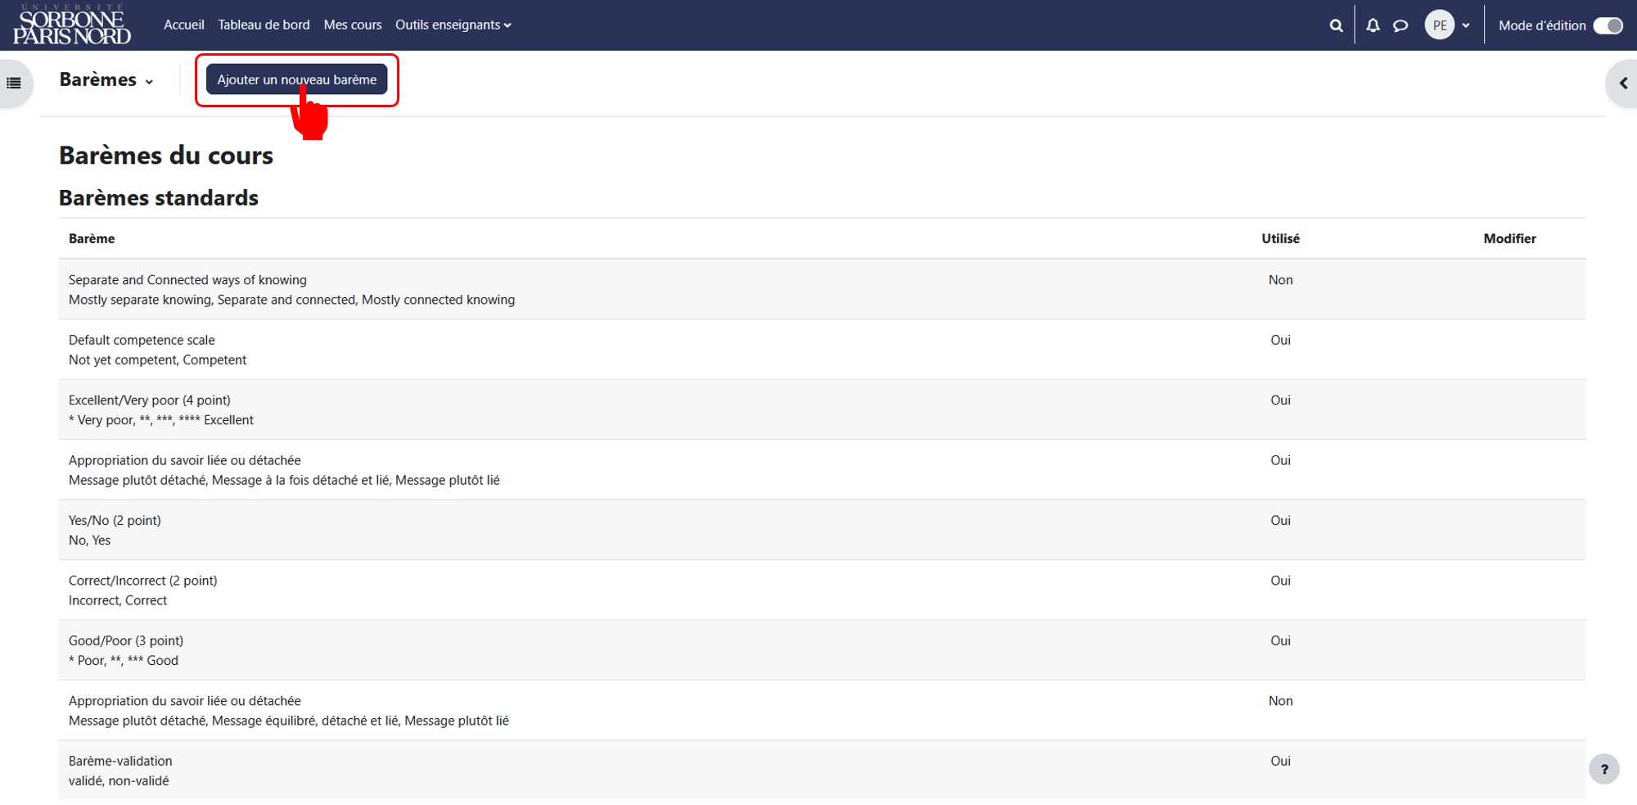This screenshot has width=1637, height=805.
Task: Select the Yes/No (2 point) scale row
Action: 822,530
